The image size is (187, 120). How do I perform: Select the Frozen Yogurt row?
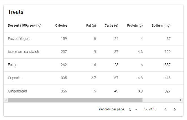(x=19, y=38)
